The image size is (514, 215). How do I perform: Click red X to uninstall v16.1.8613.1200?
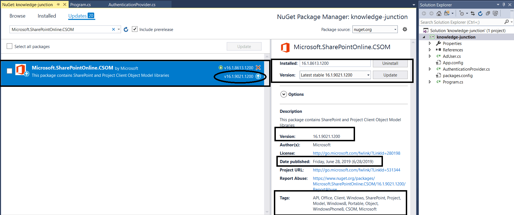tap(258, 68)
